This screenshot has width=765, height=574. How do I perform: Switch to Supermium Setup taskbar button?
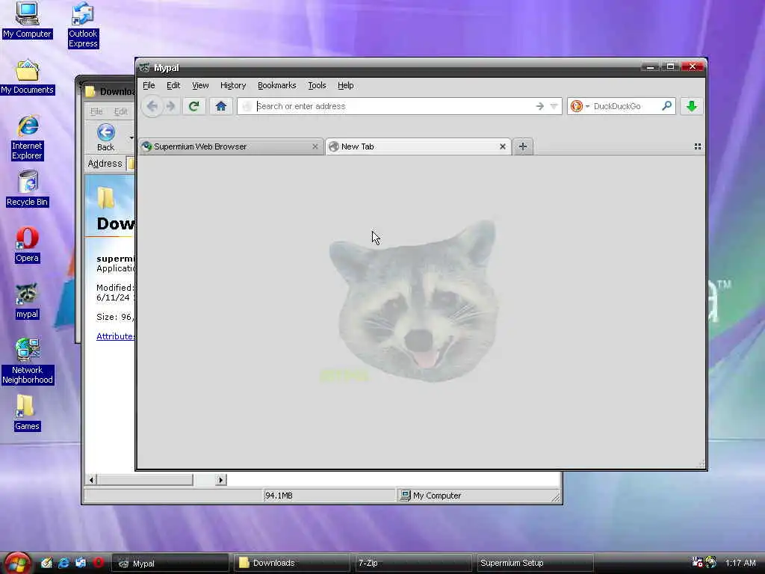[535, 564]
